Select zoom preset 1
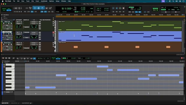 click(14, 12)
